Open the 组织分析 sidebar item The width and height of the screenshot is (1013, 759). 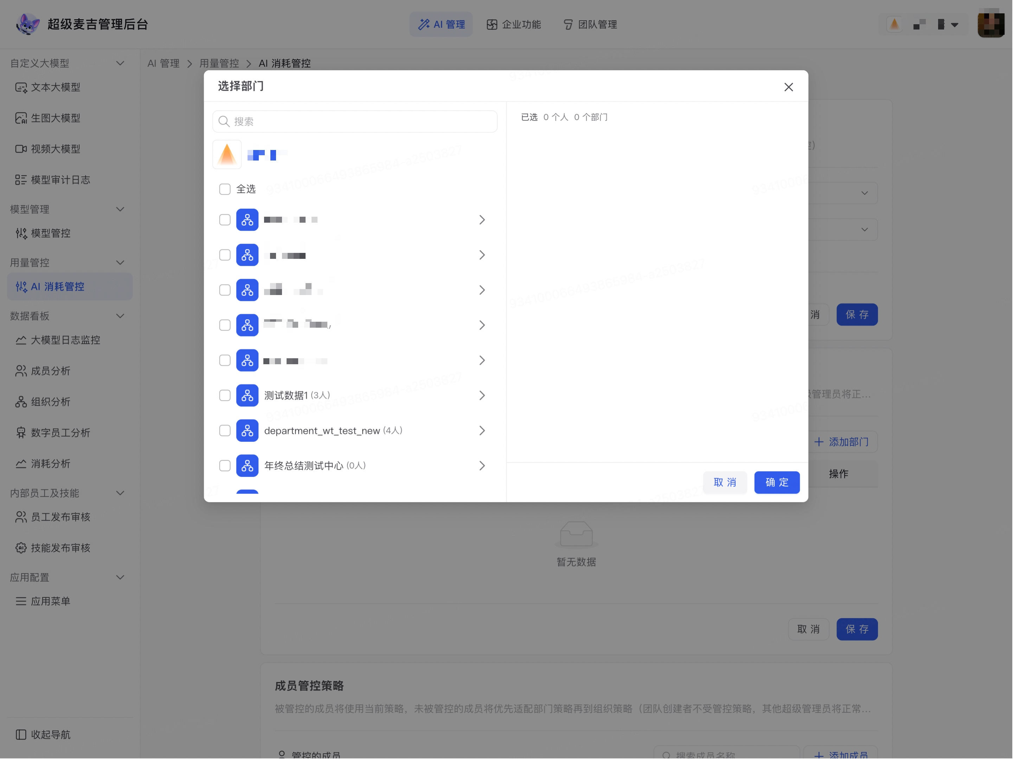coord(70,402)
